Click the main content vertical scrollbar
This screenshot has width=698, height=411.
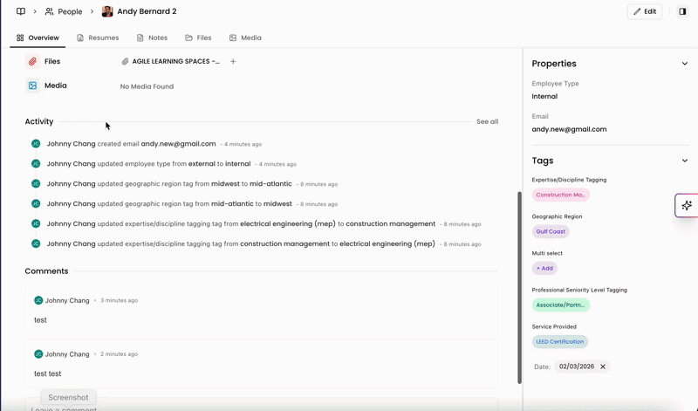tap(519, 287)
